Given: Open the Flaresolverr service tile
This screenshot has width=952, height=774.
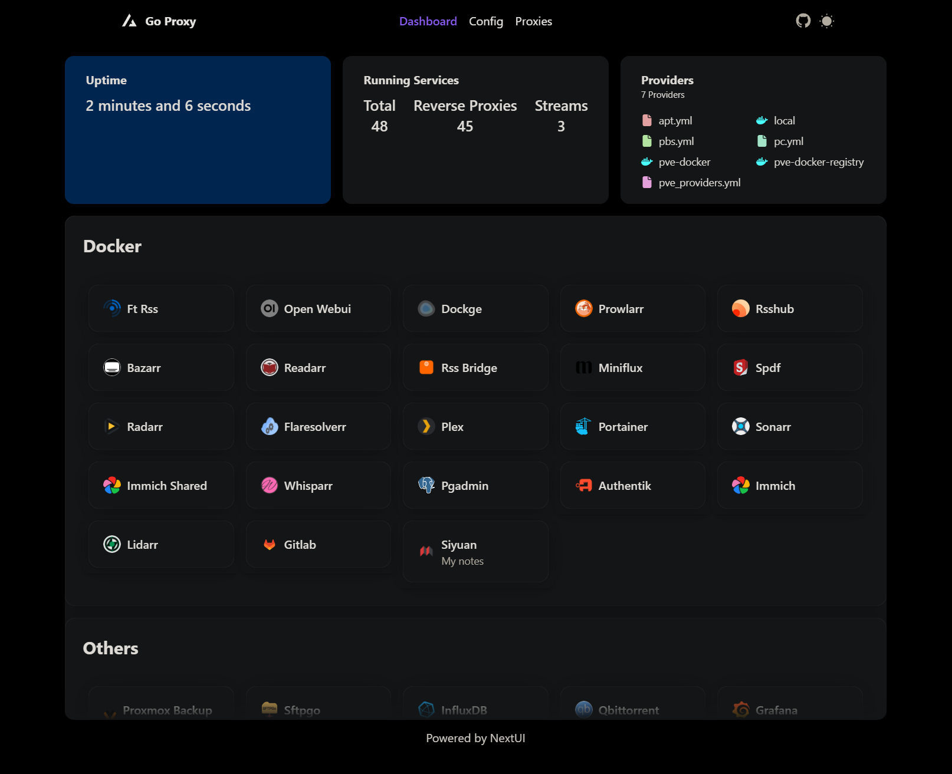Looking at the screenshot, I should (x=319, y=426).
